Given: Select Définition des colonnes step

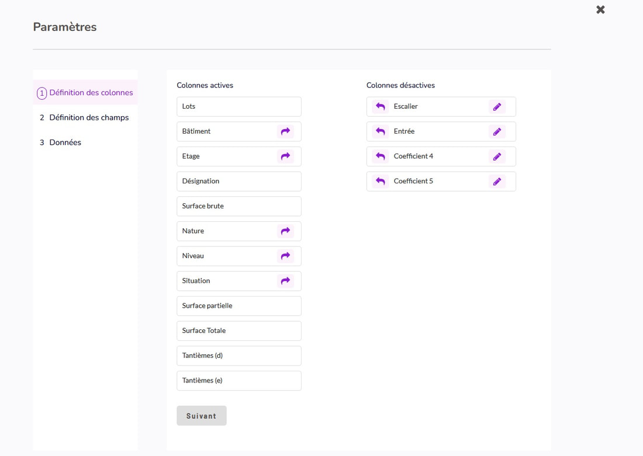Looking at the screenshot, I should [91, 93].
